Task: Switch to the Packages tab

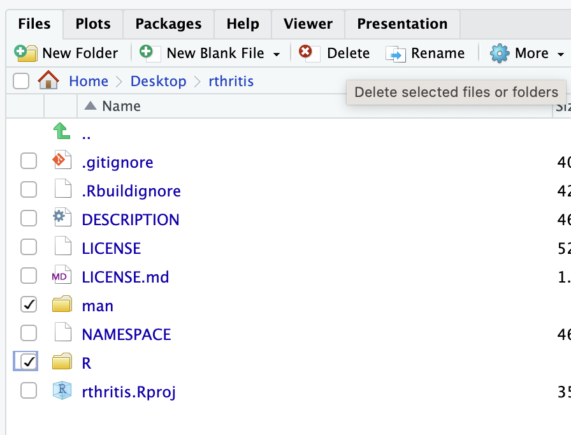Action: [168, 24]
